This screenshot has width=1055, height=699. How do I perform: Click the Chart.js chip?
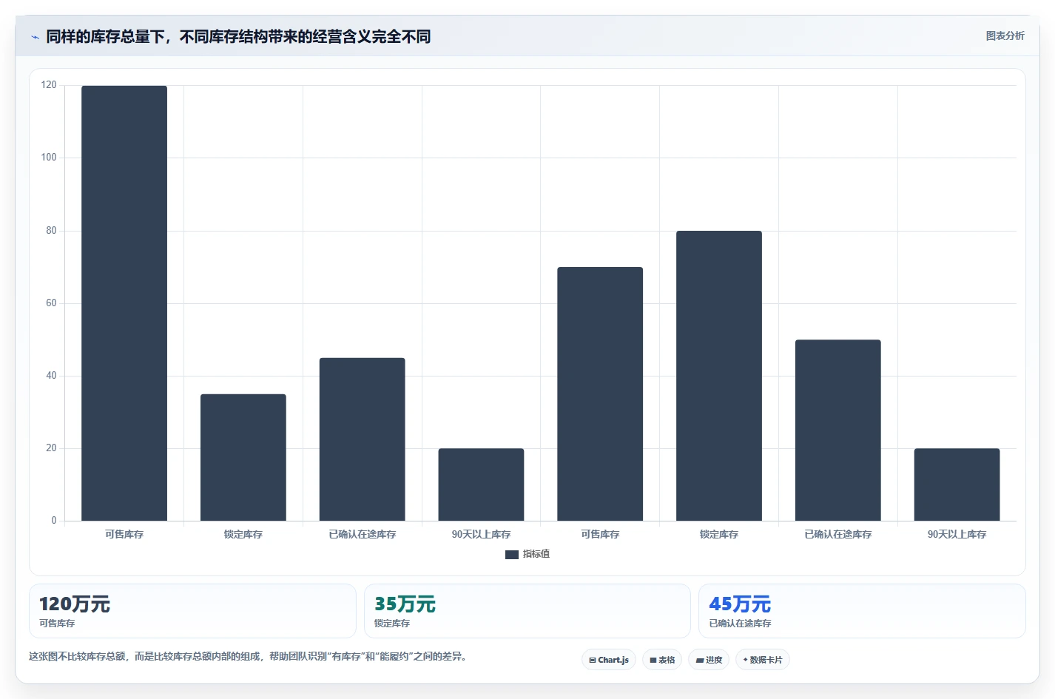609,660
